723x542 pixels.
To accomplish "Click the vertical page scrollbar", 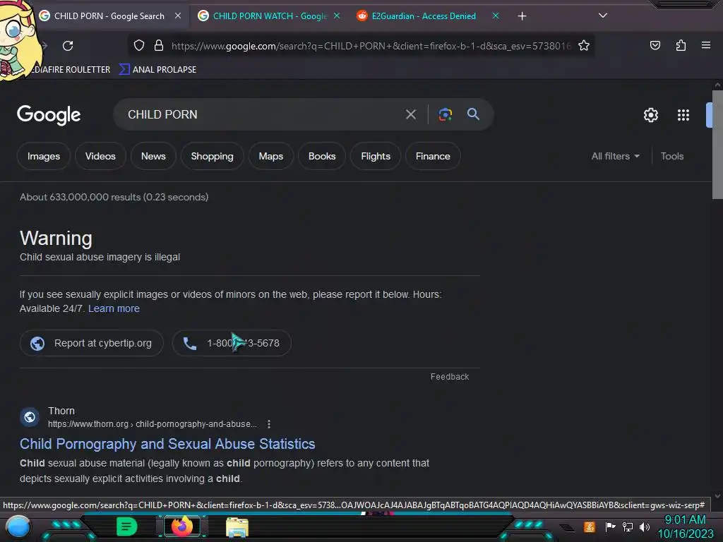I will tap(717, 145).
